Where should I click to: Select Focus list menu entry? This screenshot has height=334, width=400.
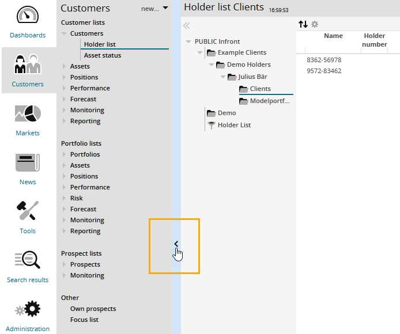[x=85, y=320]
